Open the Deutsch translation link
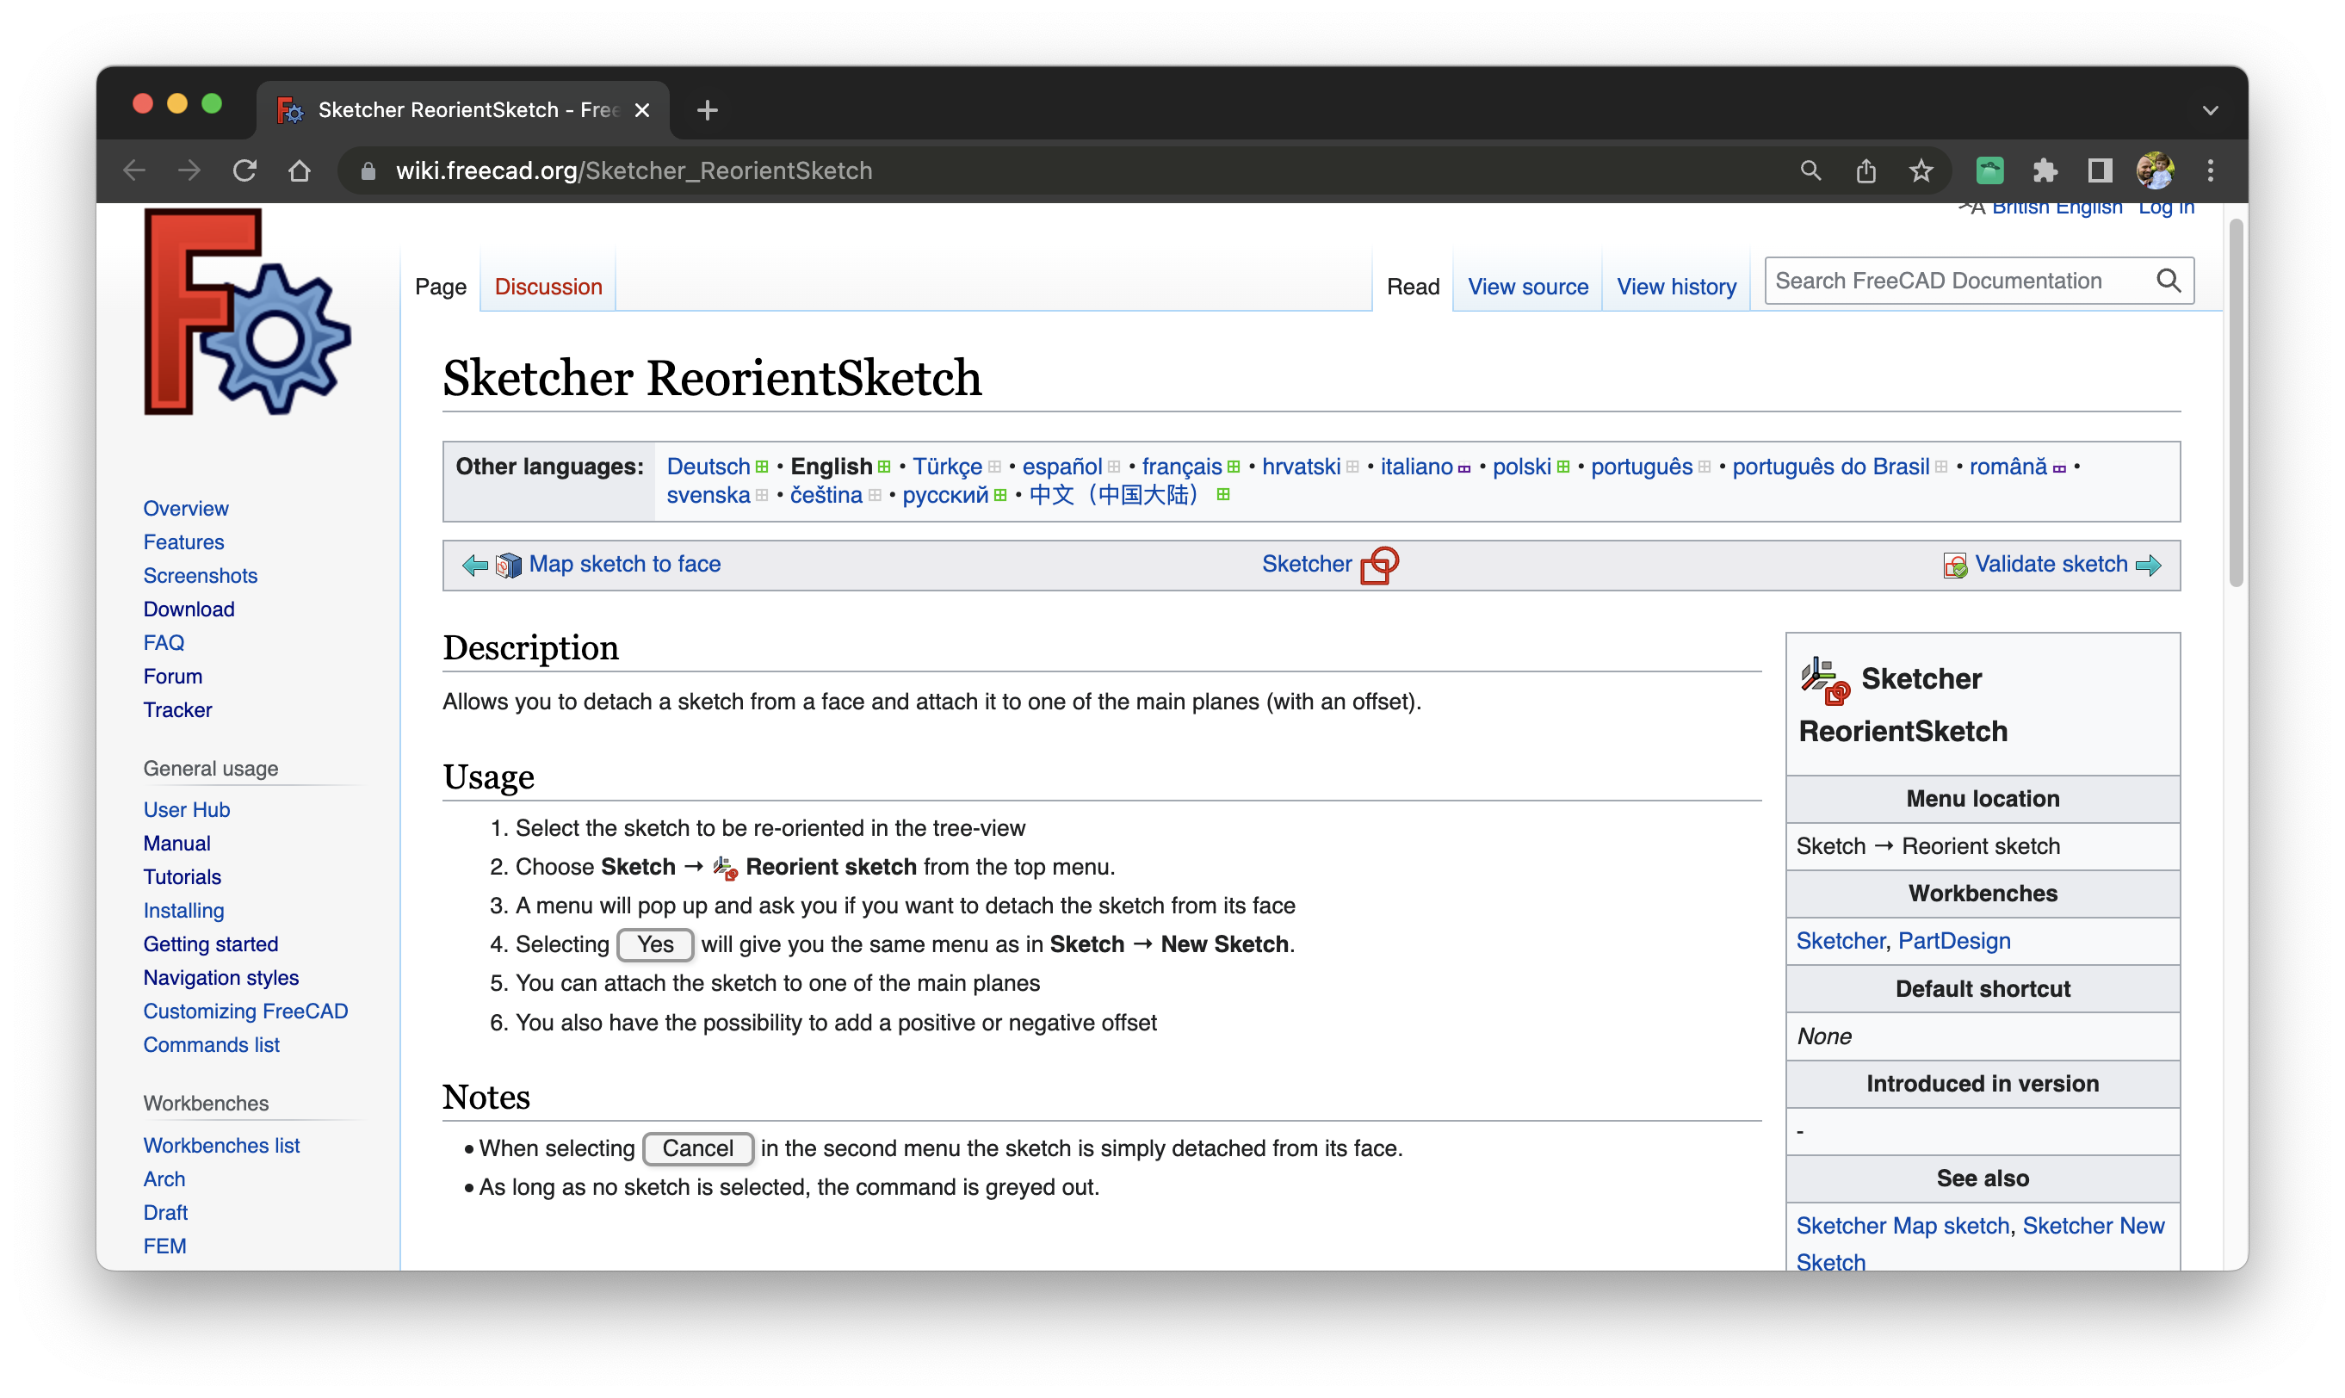The width and height of the screenshot is (2345, 1398). [x=708, y=467]
